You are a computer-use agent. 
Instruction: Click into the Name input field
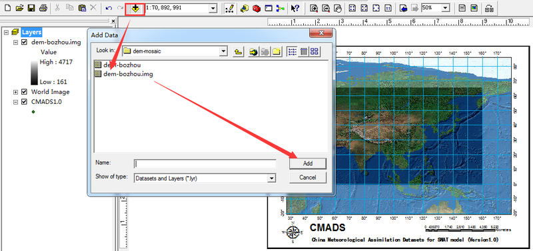[x=205, y=164]
